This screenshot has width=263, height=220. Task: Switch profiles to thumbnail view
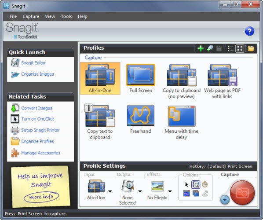click(240, 48)
